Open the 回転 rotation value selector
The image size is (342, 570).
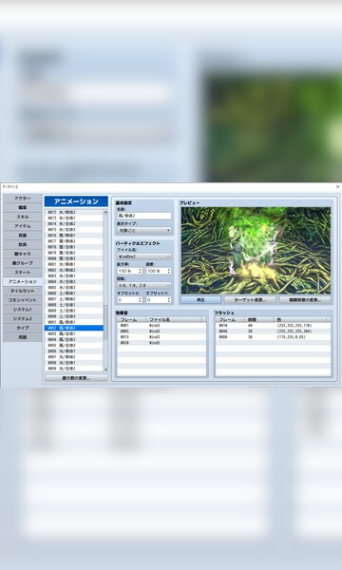tap(143, 285)
